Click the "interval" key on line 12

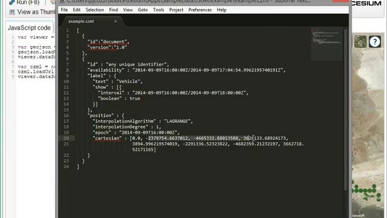tap(111, 93)
